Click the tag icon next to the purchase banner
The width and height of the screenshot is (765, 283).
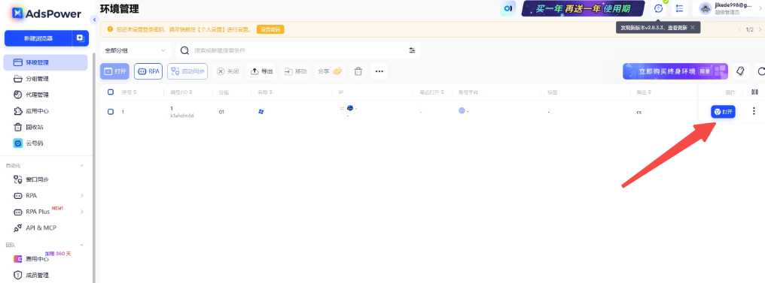[741, 71]
